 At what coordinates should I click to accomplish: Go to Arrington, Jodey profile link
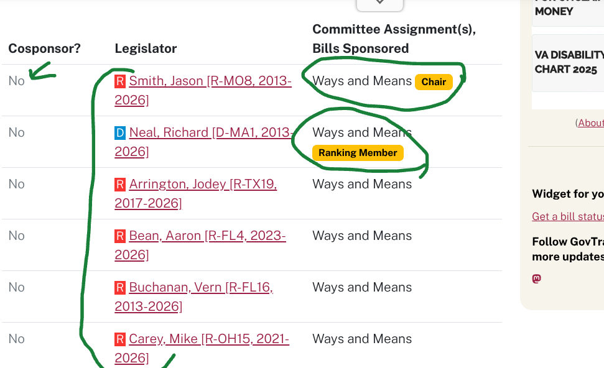click(203, 184)
